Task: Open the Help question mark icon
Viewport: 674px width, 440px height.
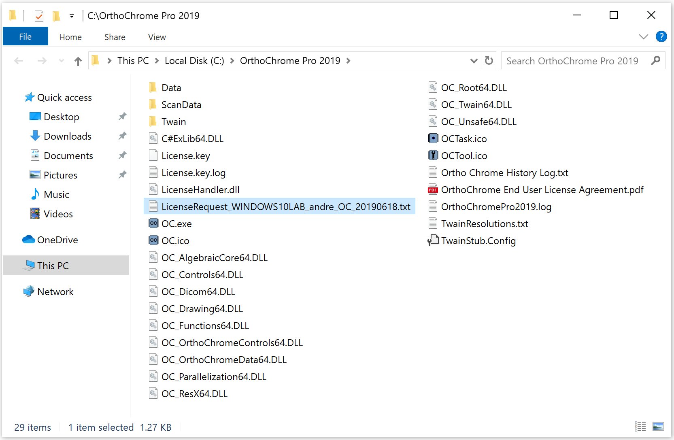Action: click(661, 37)
